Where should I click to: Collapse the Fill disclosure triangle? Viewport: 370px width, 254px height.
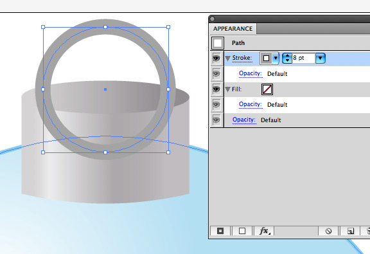click(x=227, y=89)
